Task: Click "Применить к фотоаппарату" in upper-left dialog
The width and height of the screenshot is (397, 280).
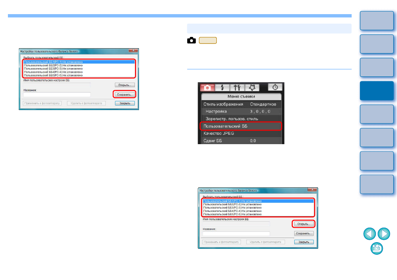Action: (x=42, y=103)
